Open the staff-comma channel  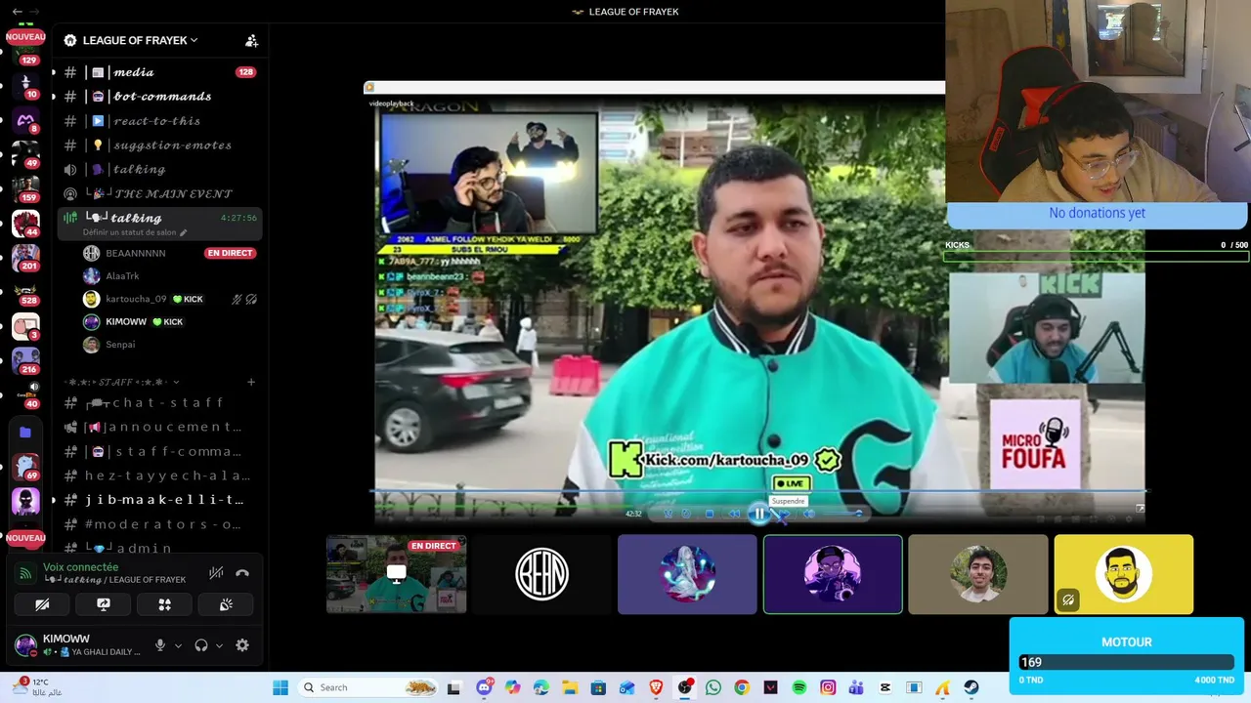coord(160,452)
